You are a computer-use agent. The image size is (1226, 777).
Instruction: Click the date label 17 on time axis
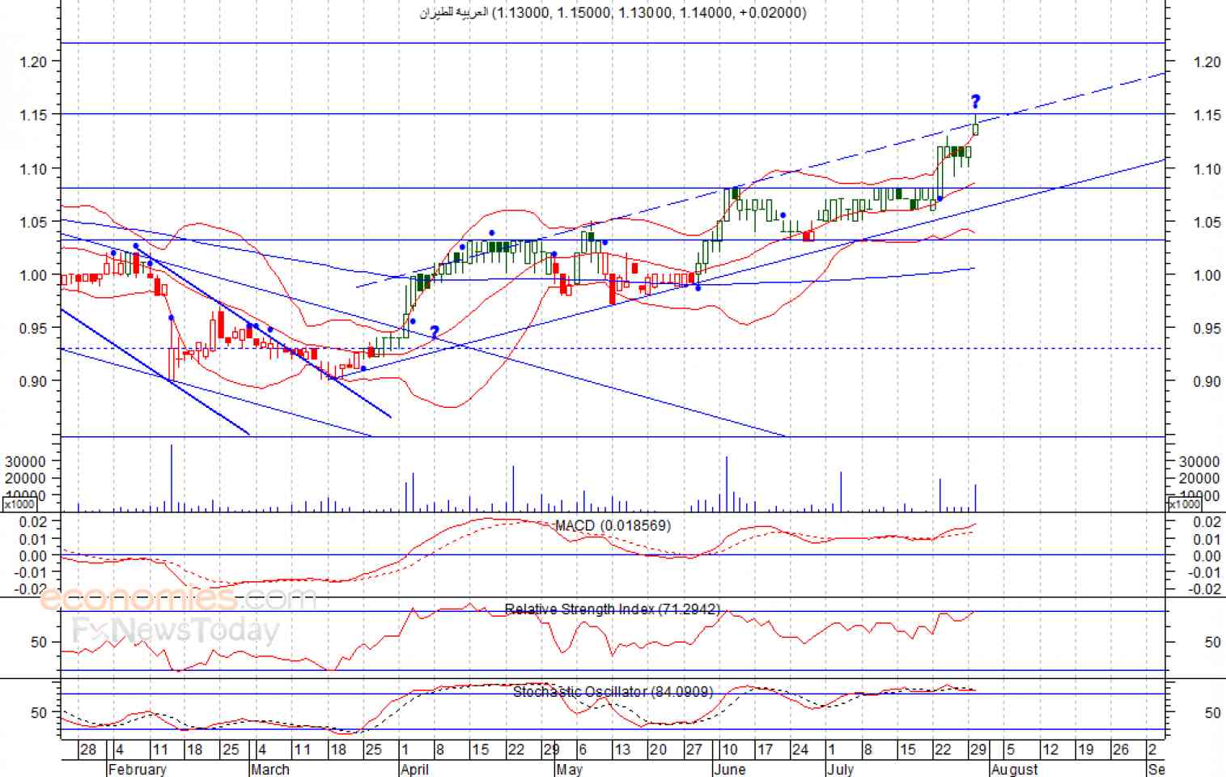coord(765,749)
